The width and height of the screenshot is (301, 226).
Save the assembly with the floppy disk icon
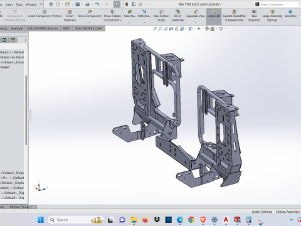click(78, 4)
